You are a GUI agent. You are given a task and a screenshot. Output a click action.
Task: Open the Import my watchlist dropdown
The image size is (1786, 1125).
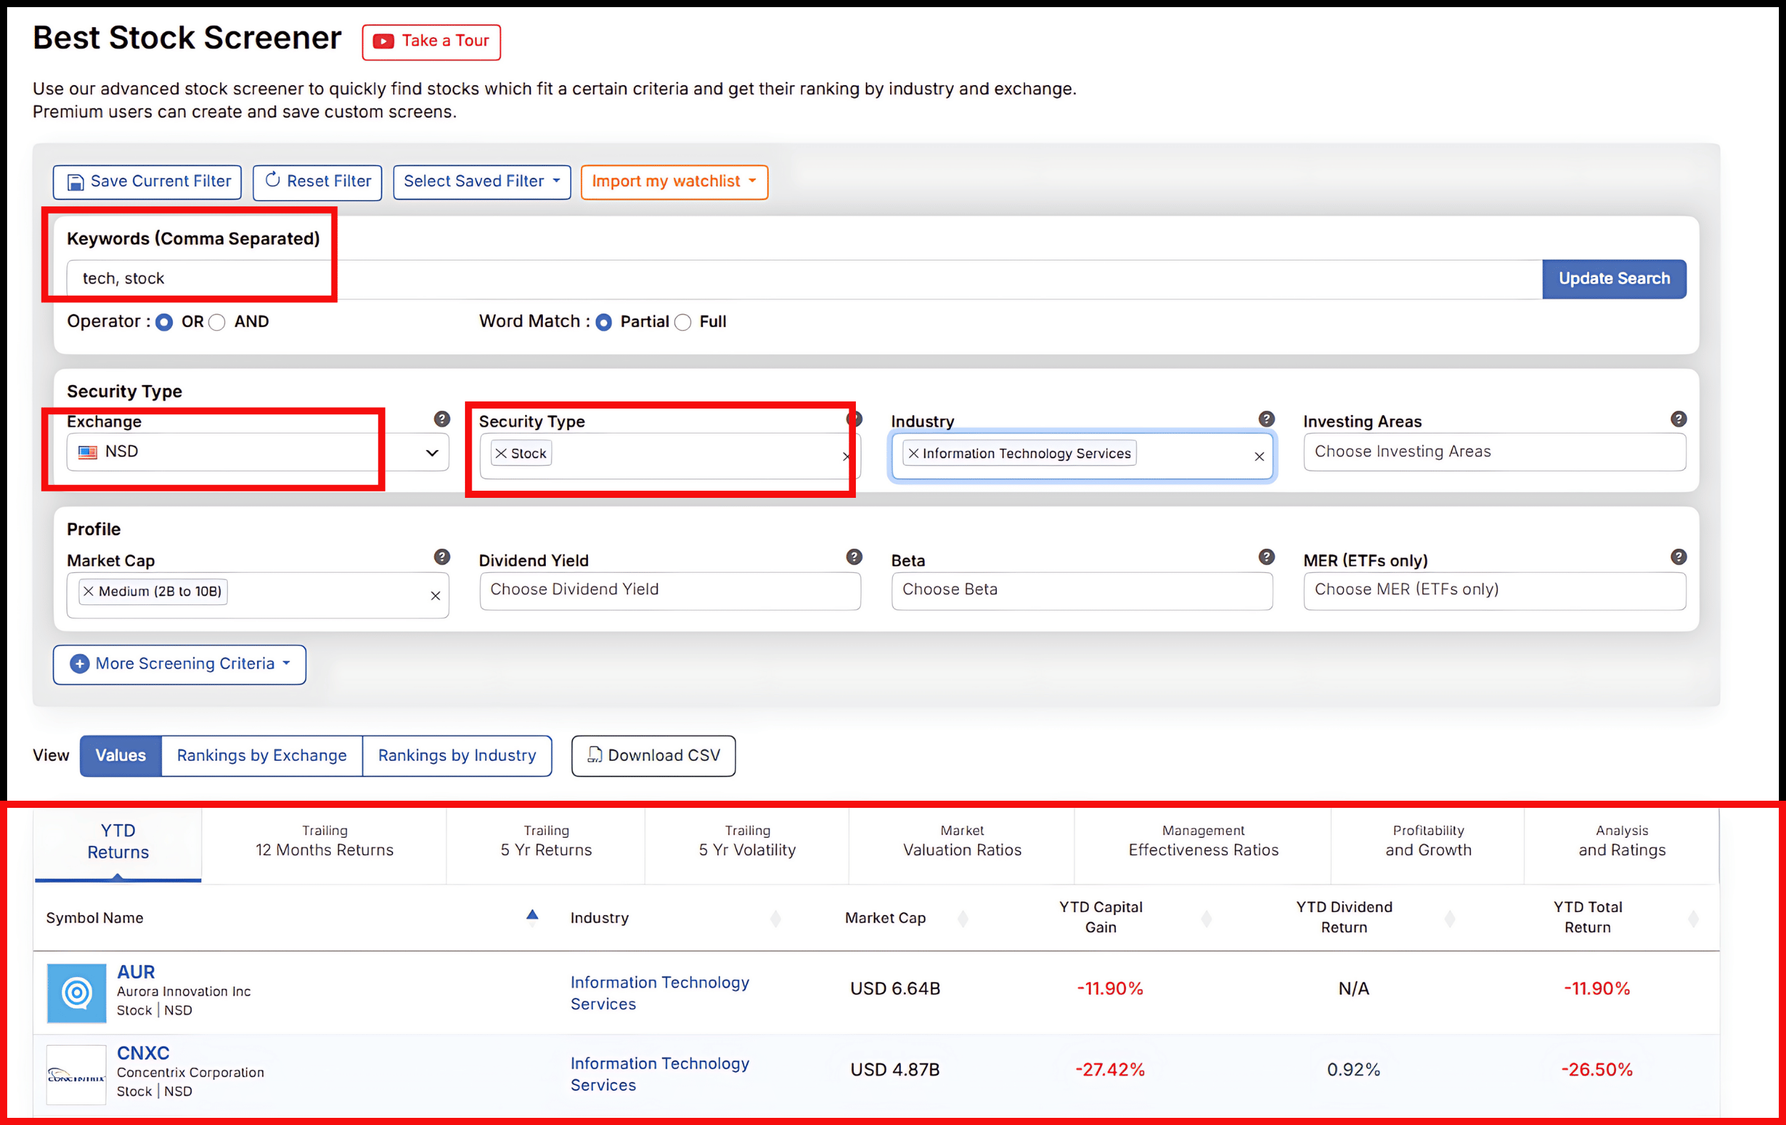tap(674, 181)
